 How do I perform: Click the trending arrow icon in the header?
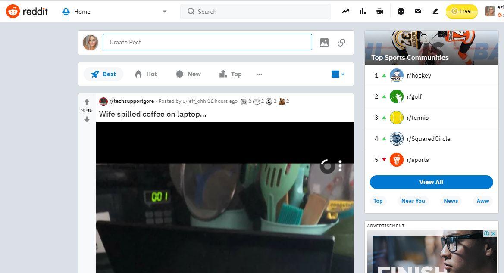pyautogui.click(x=345, y=11)
